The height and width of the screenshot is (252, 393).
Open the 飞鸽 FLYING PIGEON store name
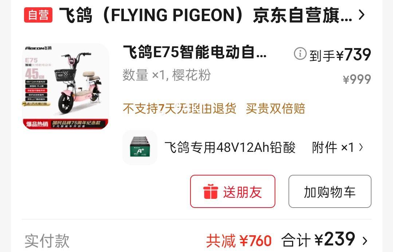tap(205, 15)
